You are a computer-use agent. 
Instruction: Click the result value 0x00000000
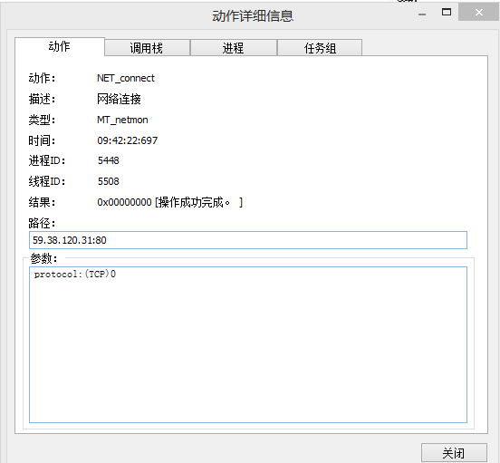click(x=124, y=202)
